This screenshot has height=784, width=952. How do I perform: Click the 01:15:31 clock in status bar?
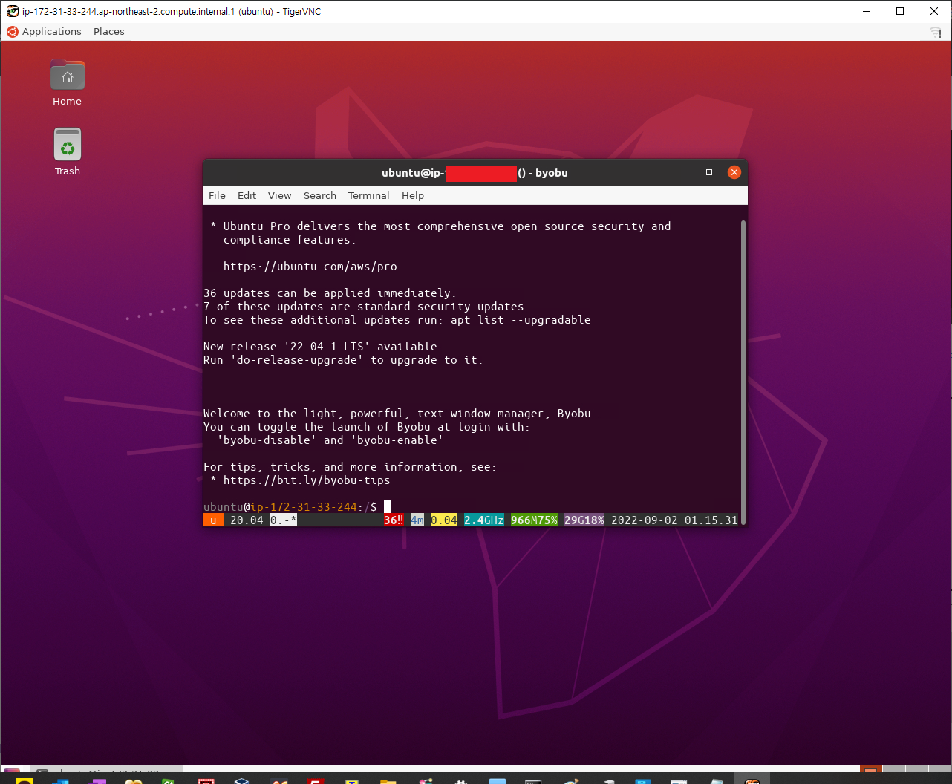711,520
